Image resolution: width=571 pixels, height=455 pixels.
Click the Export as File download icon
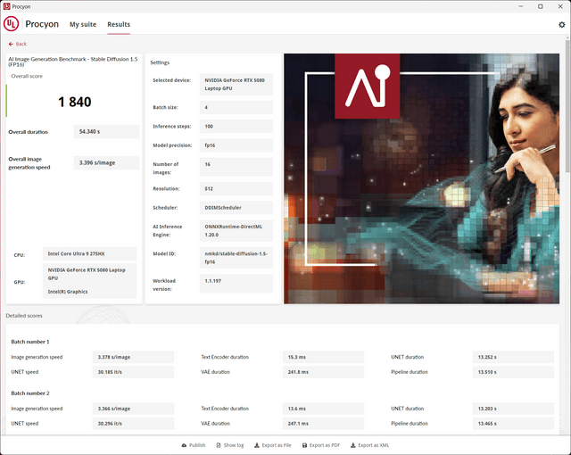257,445
